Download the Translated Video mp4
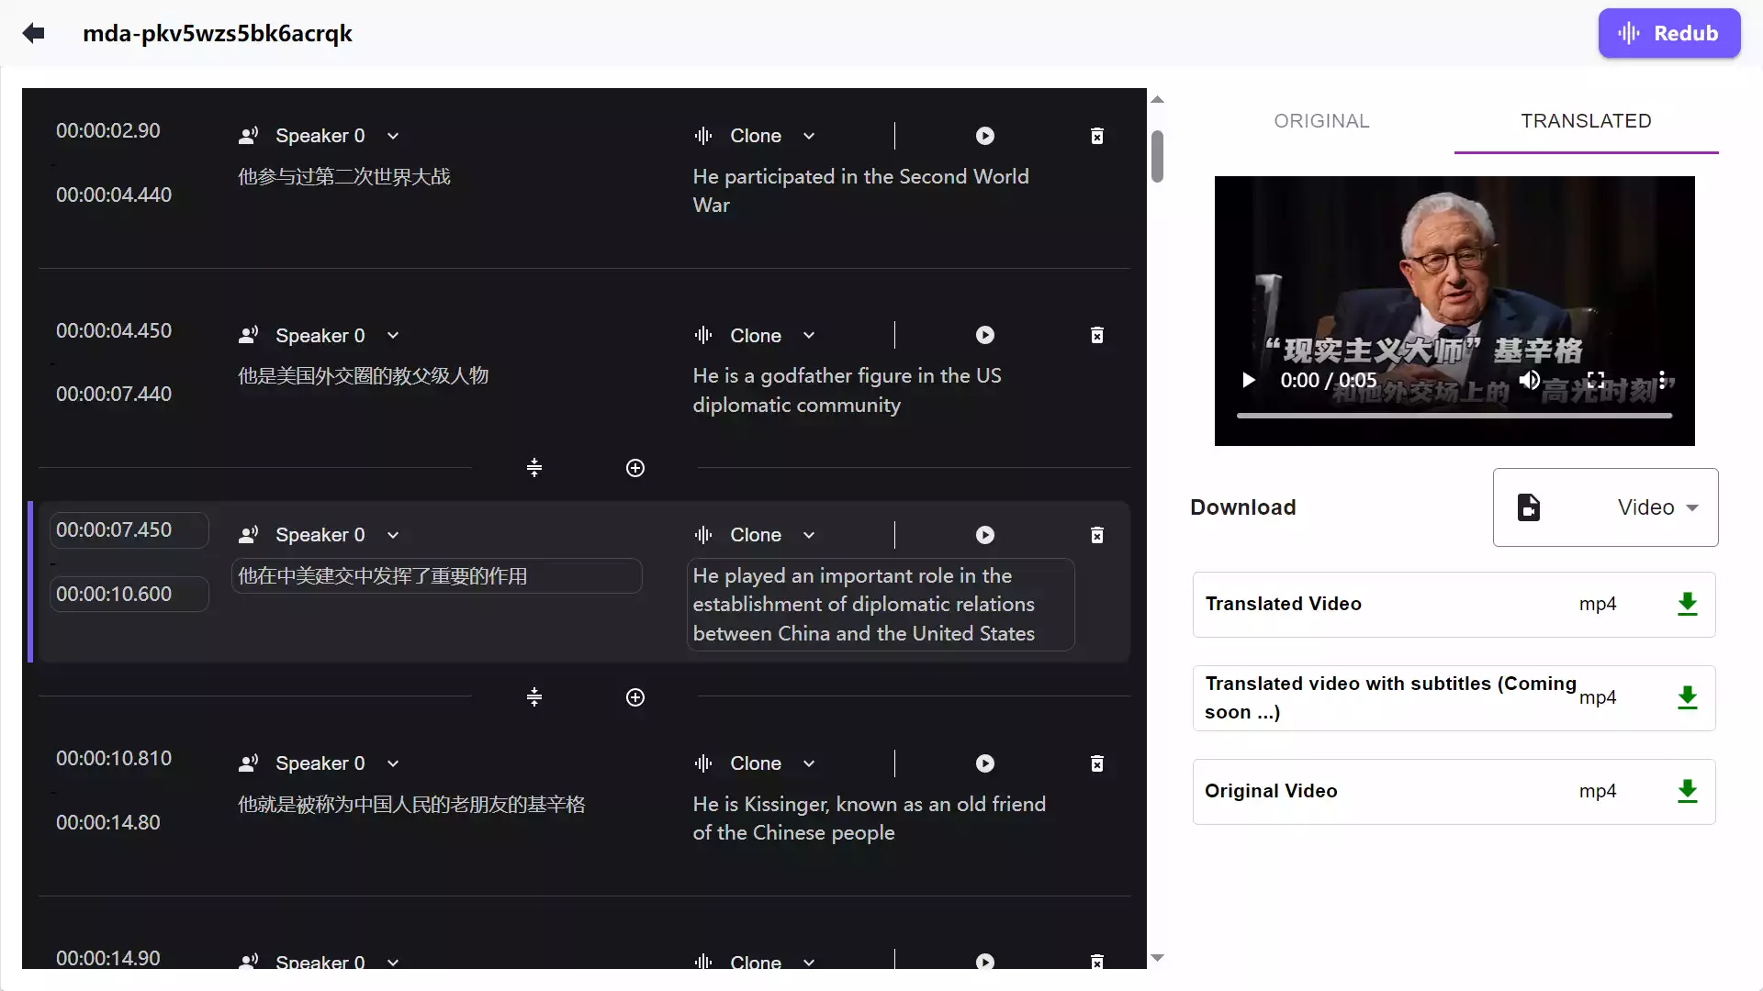Screen dimensions: 1763x991 pos(1688,604)
